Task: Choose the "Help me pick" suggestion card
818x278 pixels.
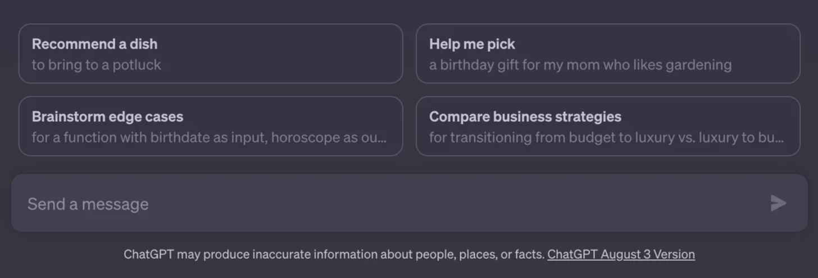Action: coord(607,53)
